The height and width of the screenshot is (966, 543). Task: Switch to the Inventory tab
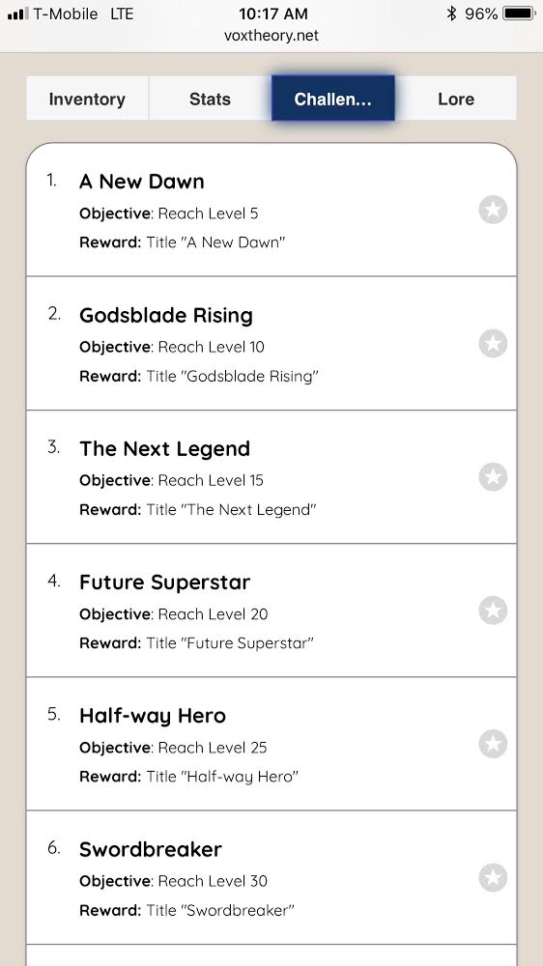click(x=87, y=99)
